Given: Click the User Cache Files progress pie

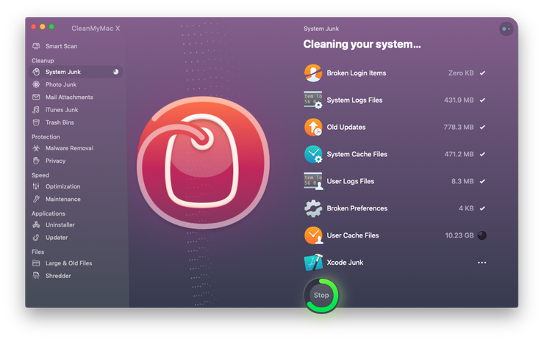Looking at the screenshot, I should 482,235.
